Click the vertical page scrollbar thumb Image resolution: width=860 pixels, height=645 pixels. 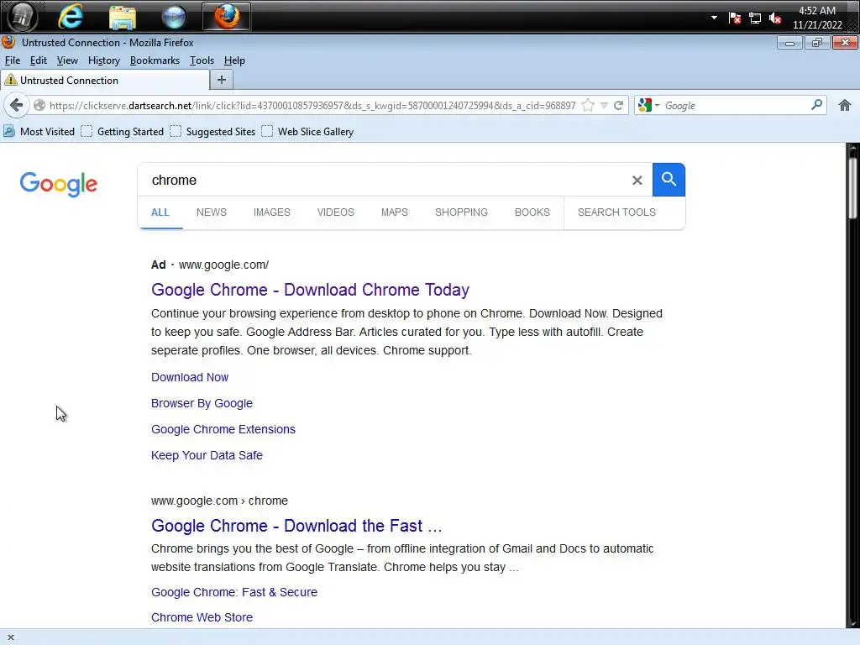pos(852,187)
